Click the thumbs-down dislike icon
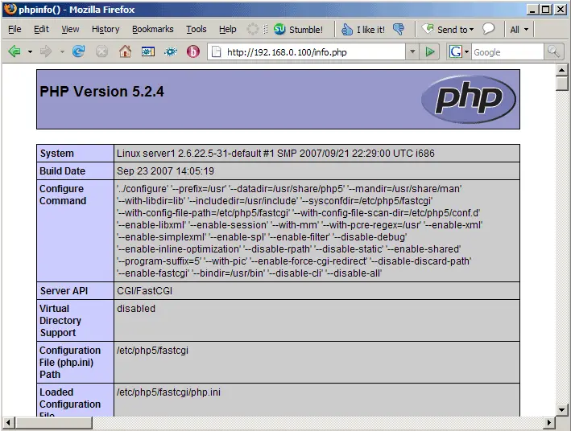The image size is (571, 431). (399, 30)
